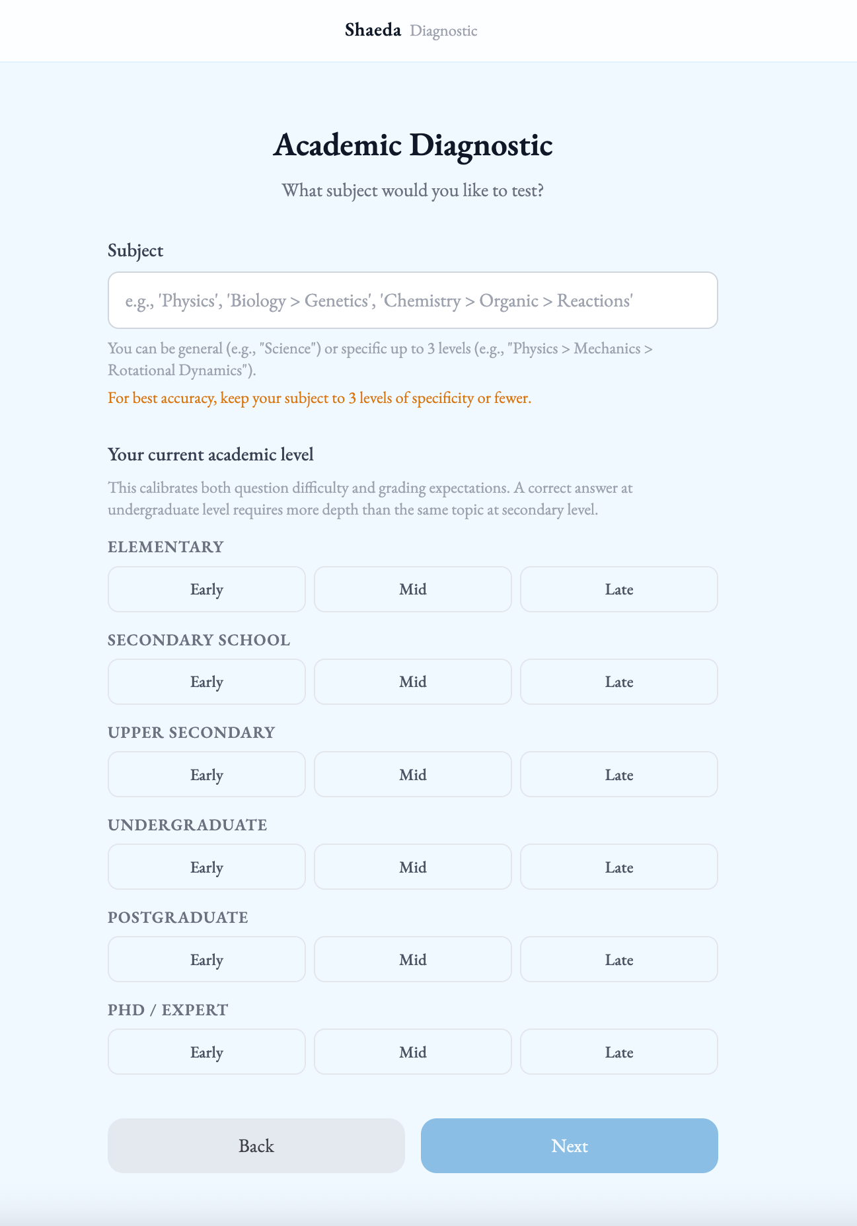The height and width of the screenshot is (1226, 857).
Task: Select Late under Upper Secondary
Action: (618, 774)
